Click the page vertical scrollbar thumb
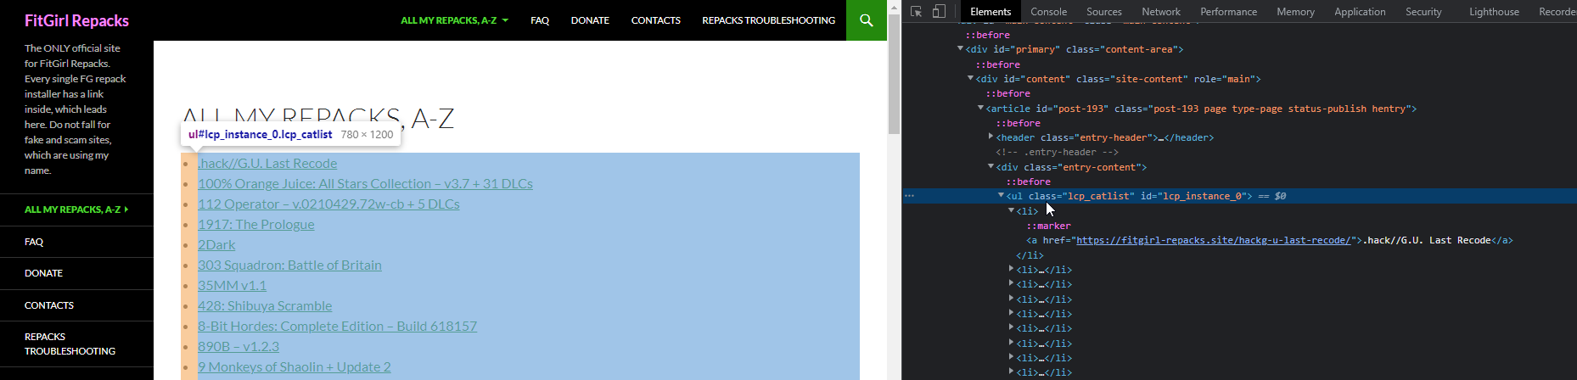 [x=894, y=75]
